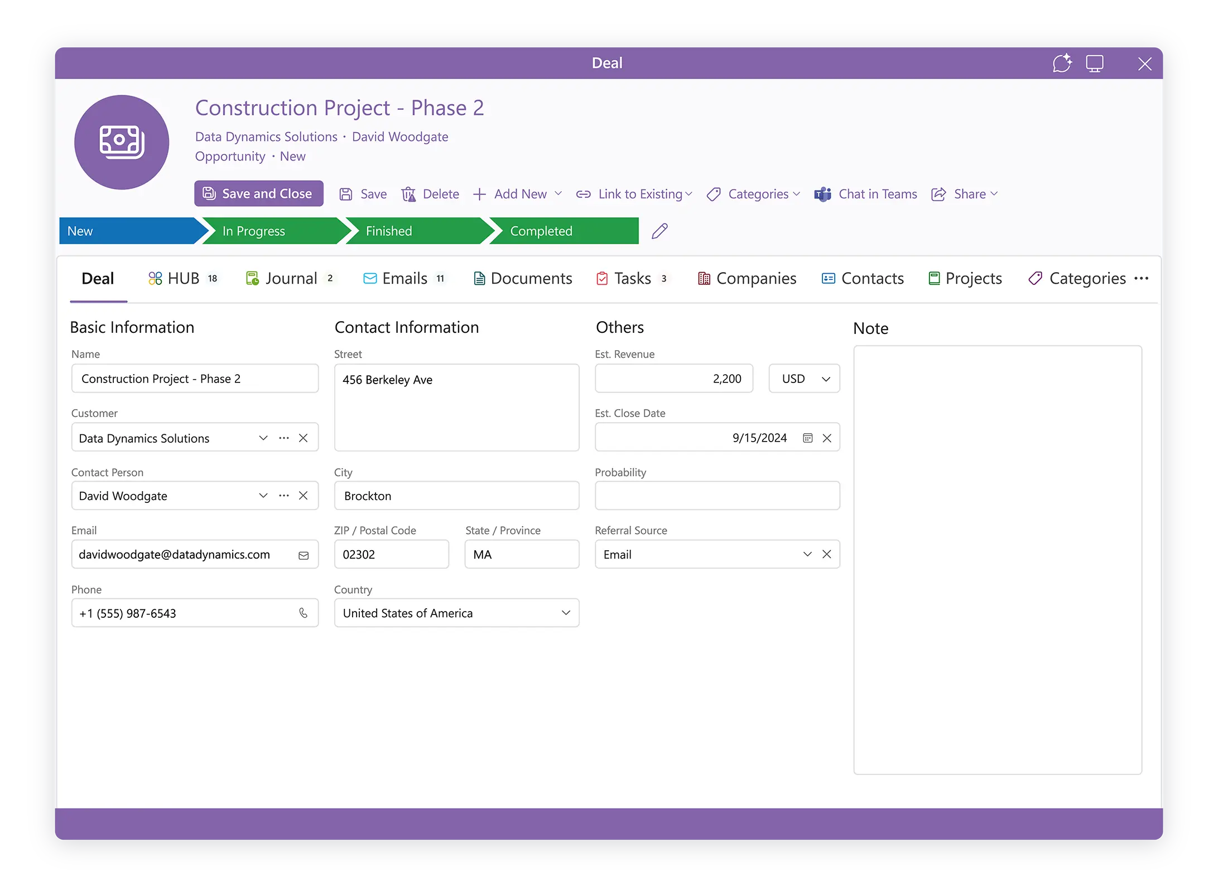This screenshot has height=892, width=1218.
Task: Click the pencil icon to edit workflow stages
Action: pos(659,231)
